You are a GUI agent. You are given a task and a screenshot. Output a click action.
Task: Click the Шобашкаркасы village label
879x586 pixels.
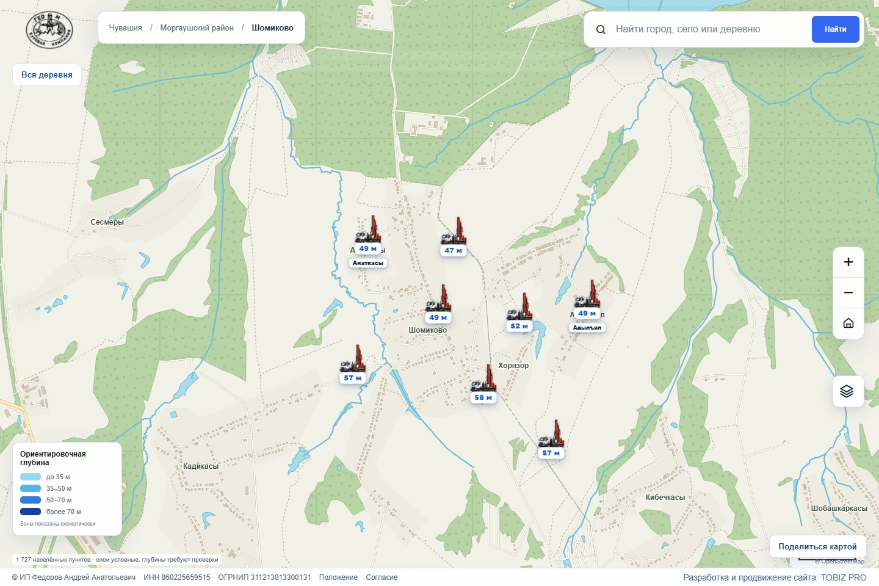click(839, 508)
